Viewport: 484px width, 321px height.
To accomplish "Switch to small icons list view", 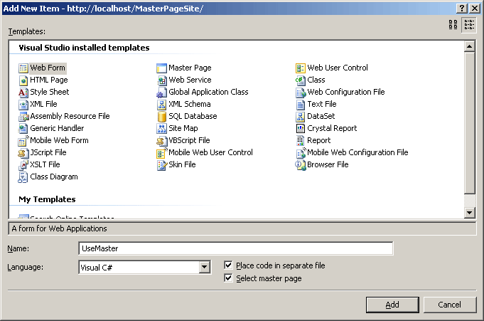I will (x=469, y=24).
